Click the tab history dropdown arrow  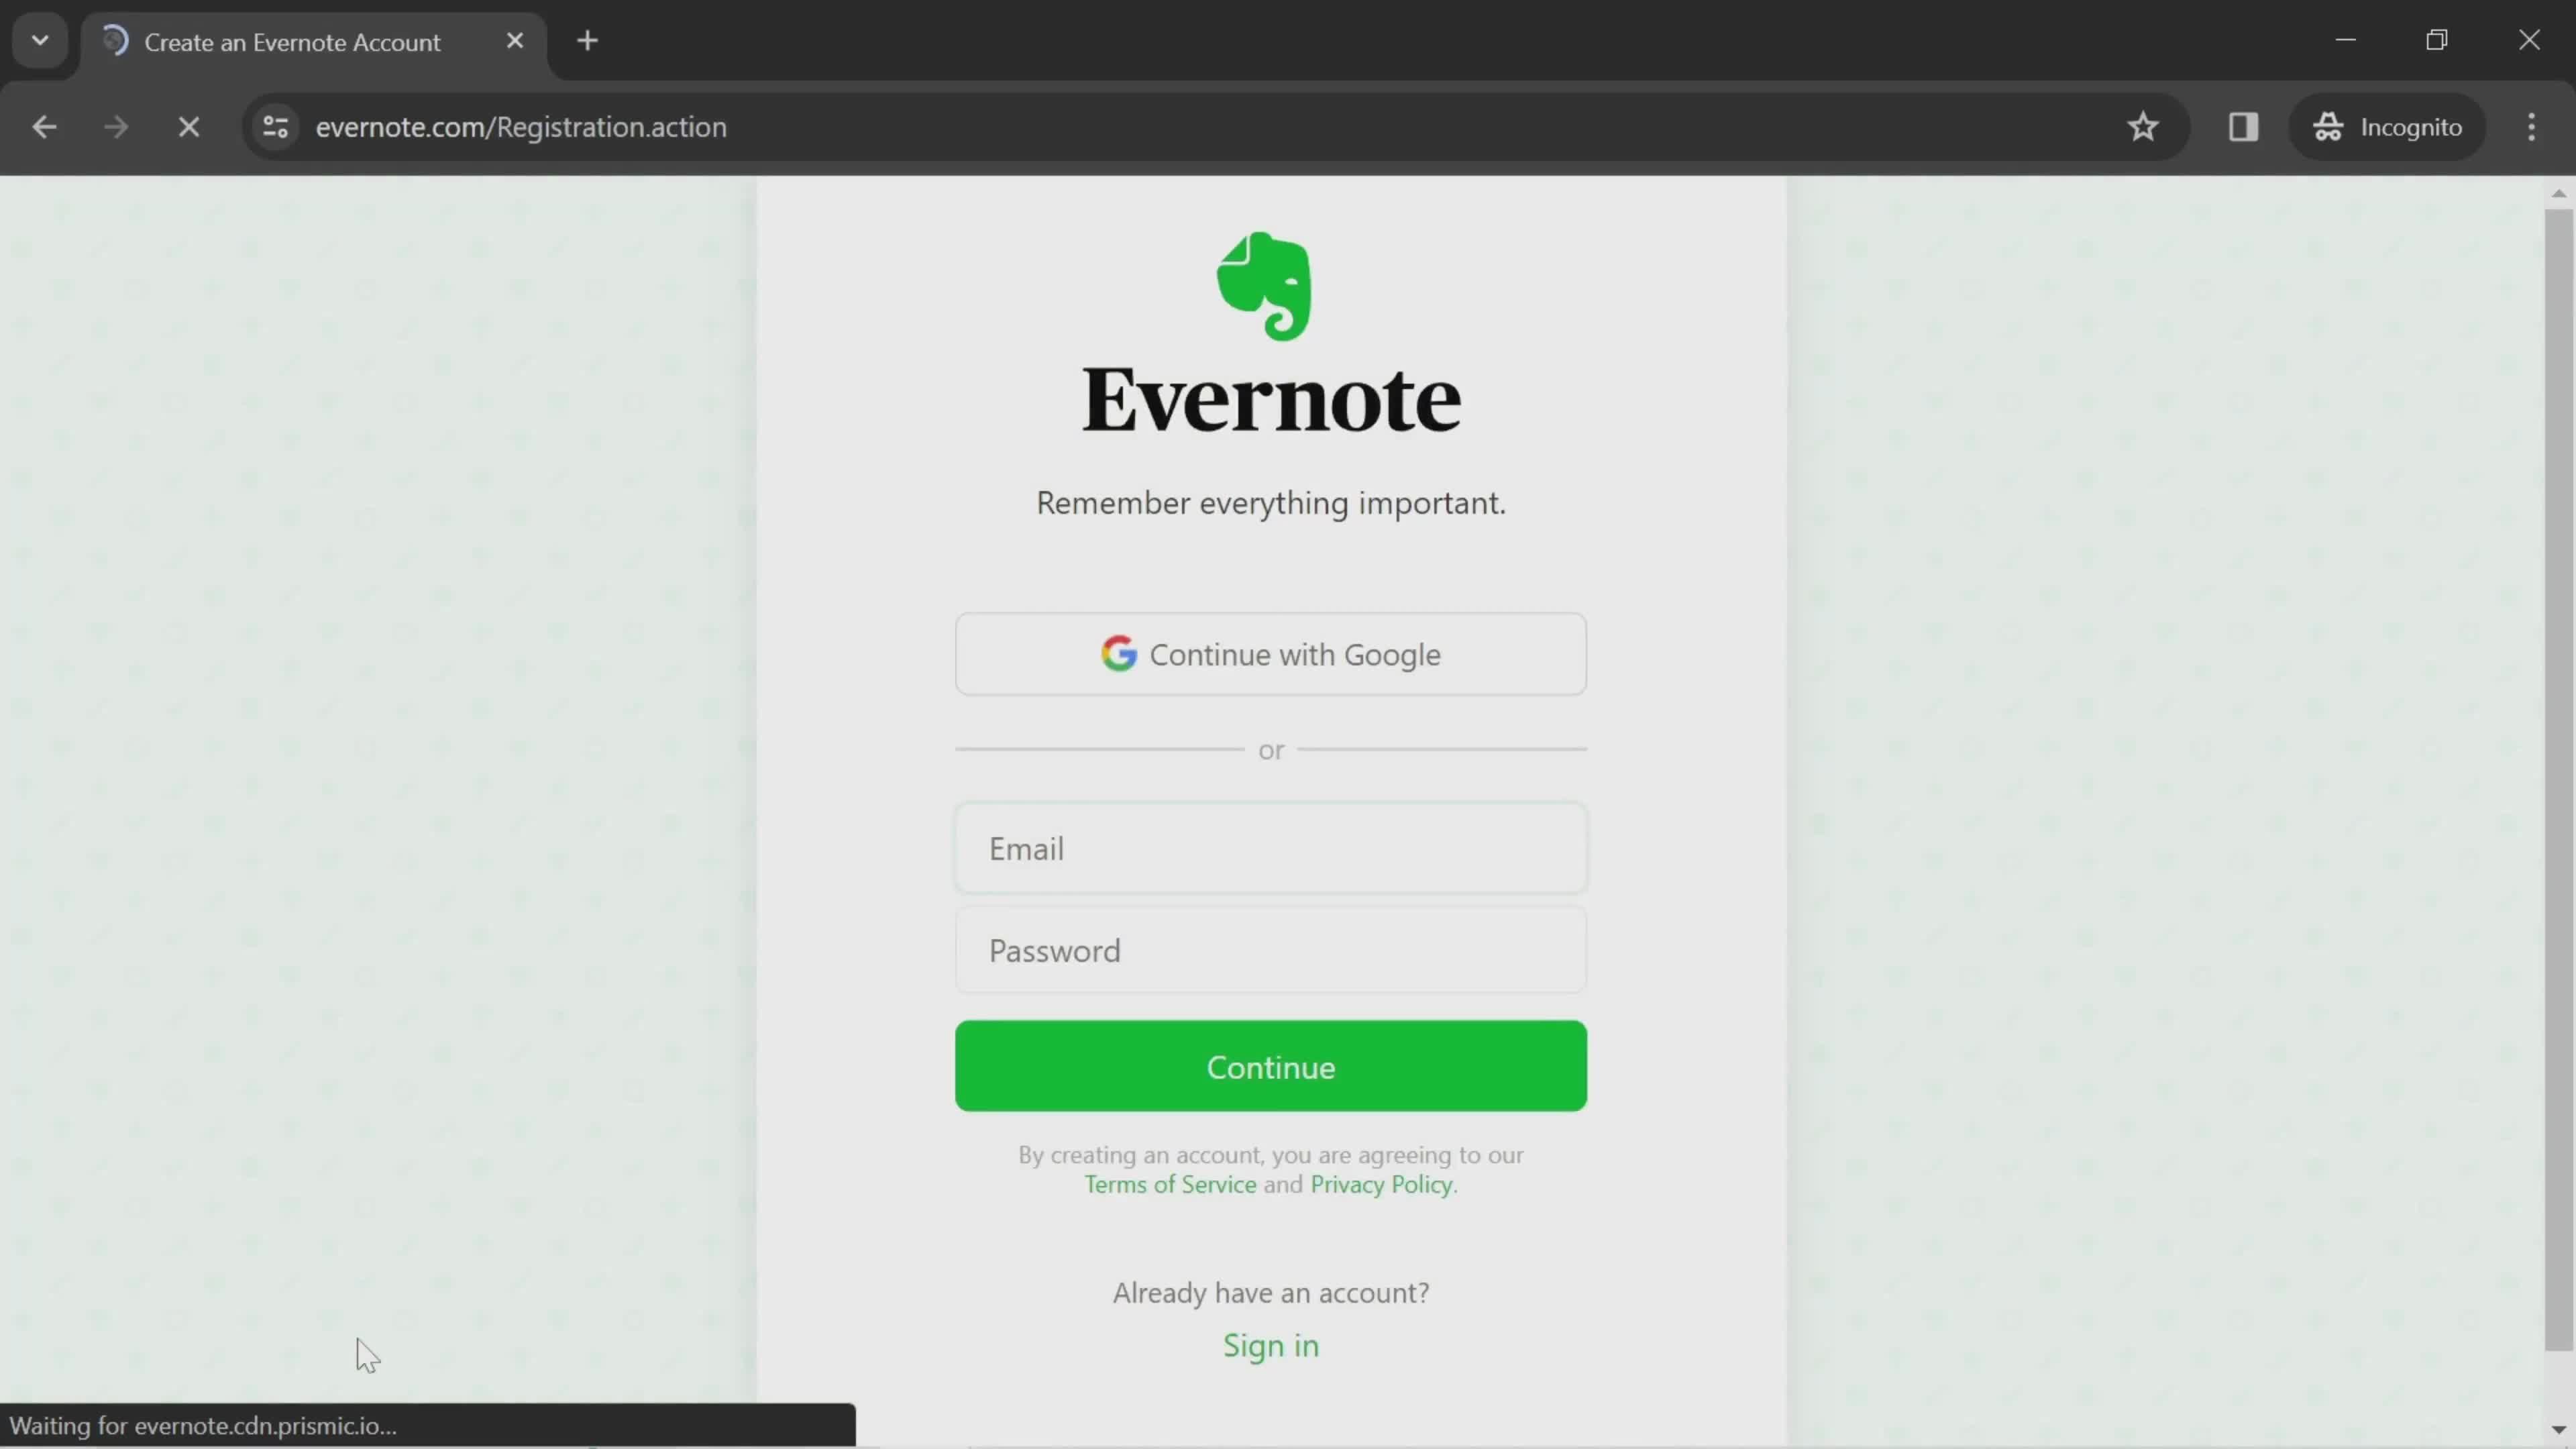tap(39, 39)
